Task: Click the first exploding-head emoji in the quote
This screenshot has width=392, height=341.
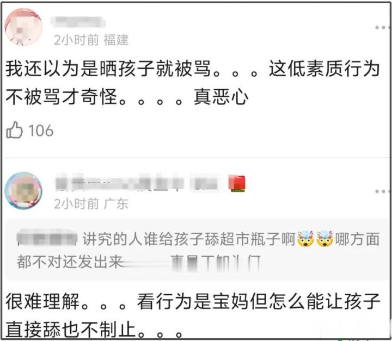Action: 305,239
